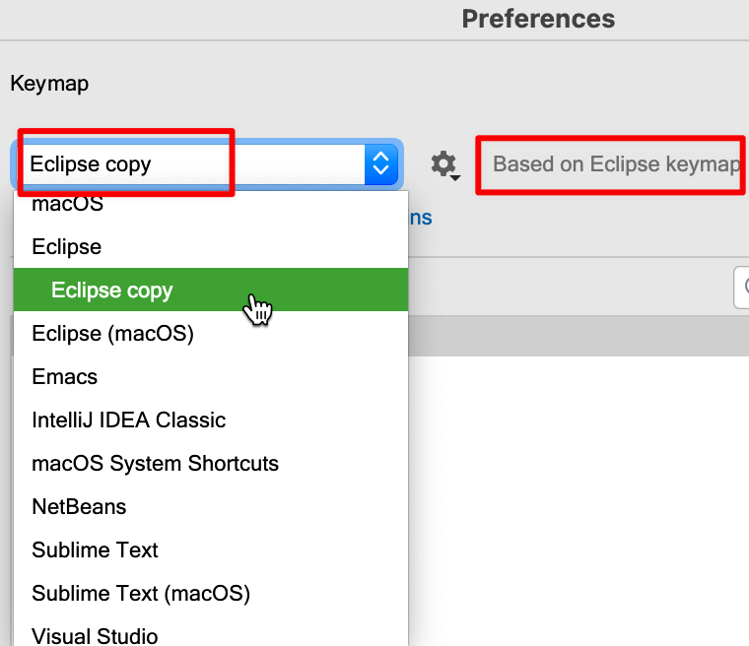The width and height of the screenshot is (749, 646).
Task: Select the Sublime Text keymap
Action: (95, 550)
